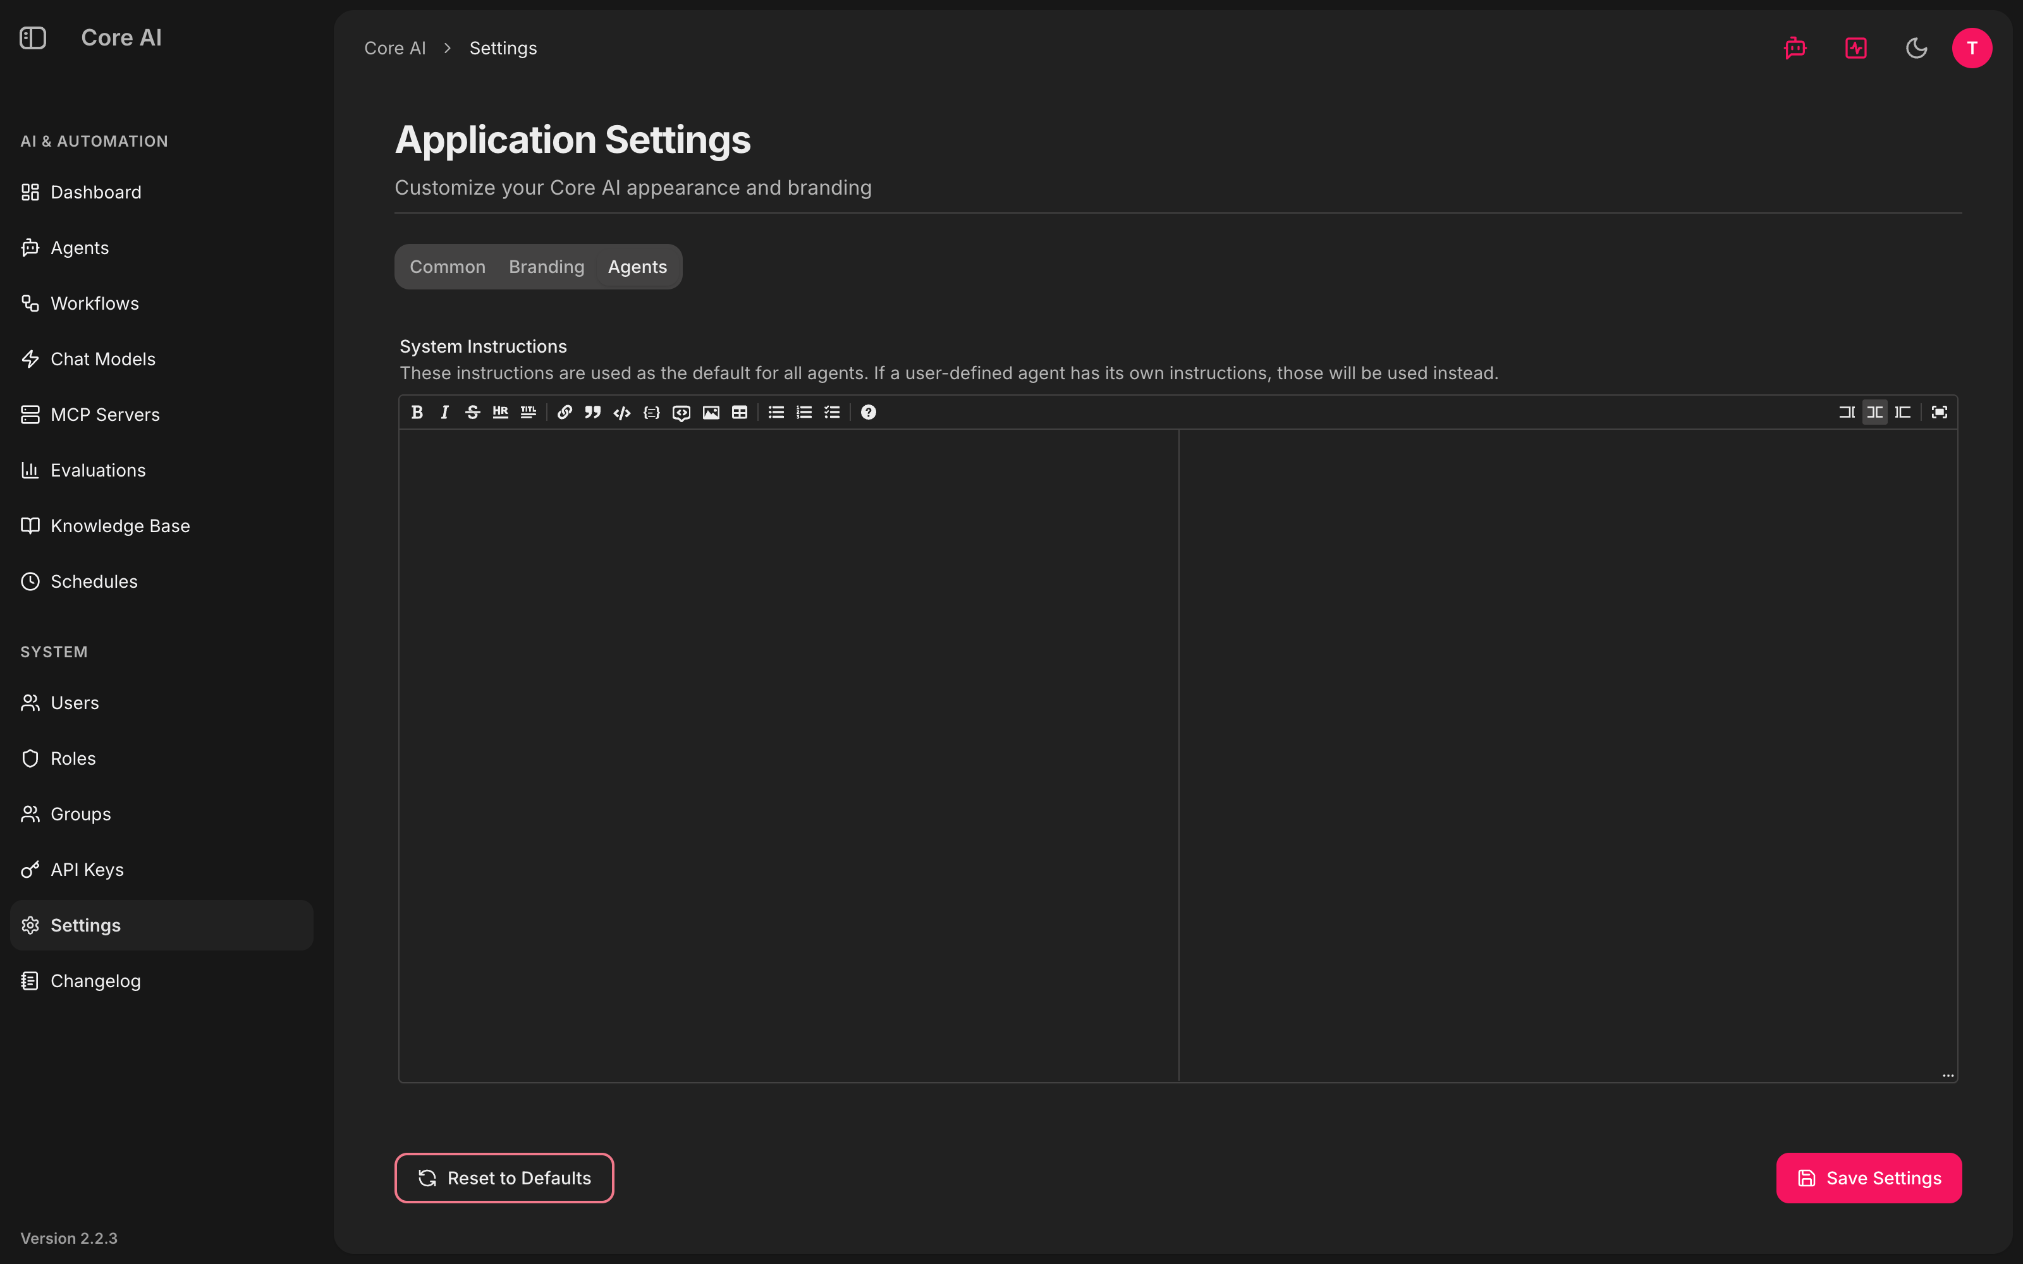Open Evaluations in the sidebar

click(x=161, y=470)
